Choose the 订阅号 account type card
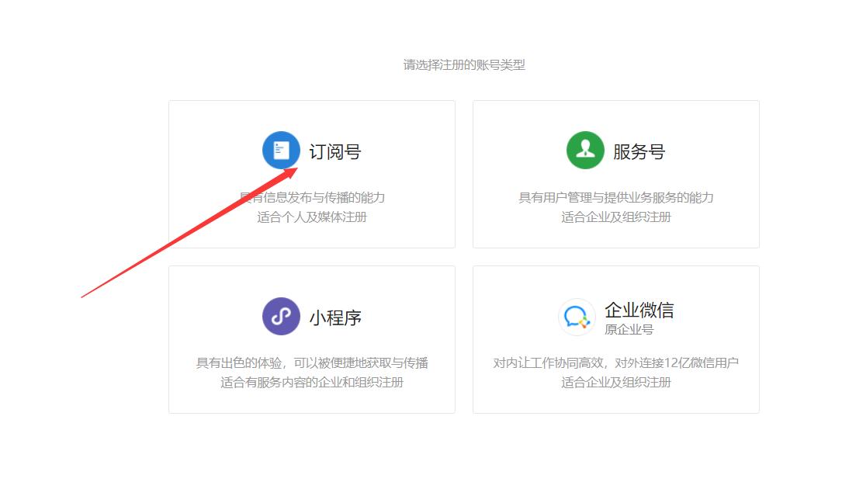This screenshot has height=496, width=856. 312,174
